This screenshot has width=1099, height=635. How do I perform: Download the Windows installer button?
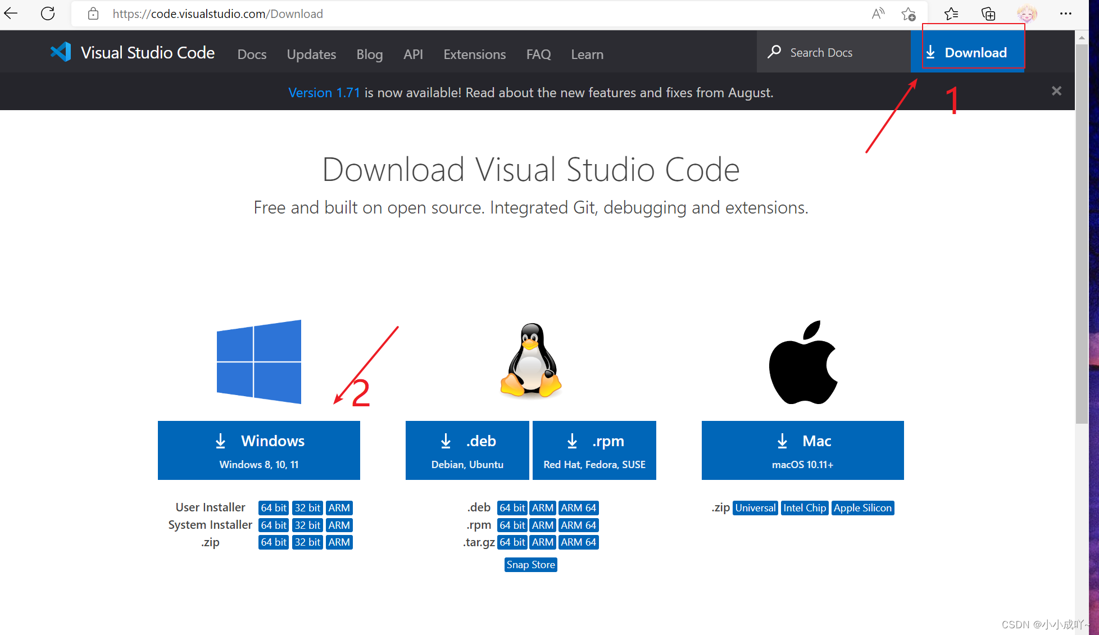[259, 450]
